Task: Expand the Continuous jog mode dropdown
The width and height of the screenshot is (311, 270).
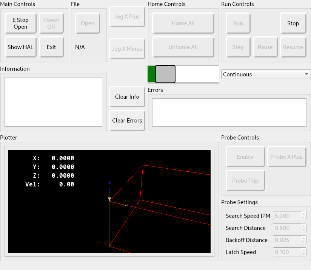Action: (x=266, y=74)
